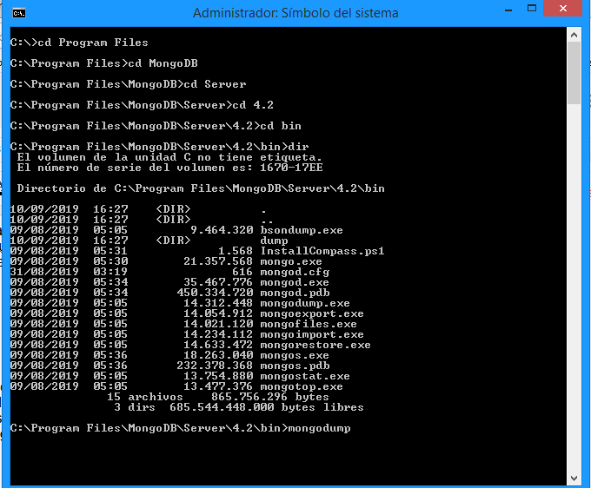Minimize the Símbolo del sistema window

508,9
